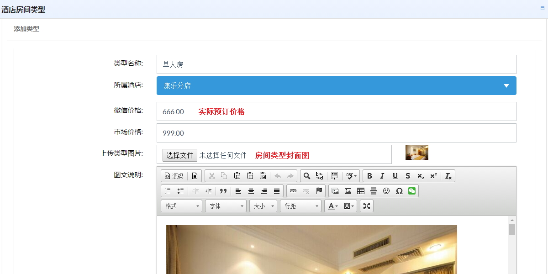The height and width of the screenshot is (274, 548).
Task: Click the decrease indent icon
Action: (195, 191)
